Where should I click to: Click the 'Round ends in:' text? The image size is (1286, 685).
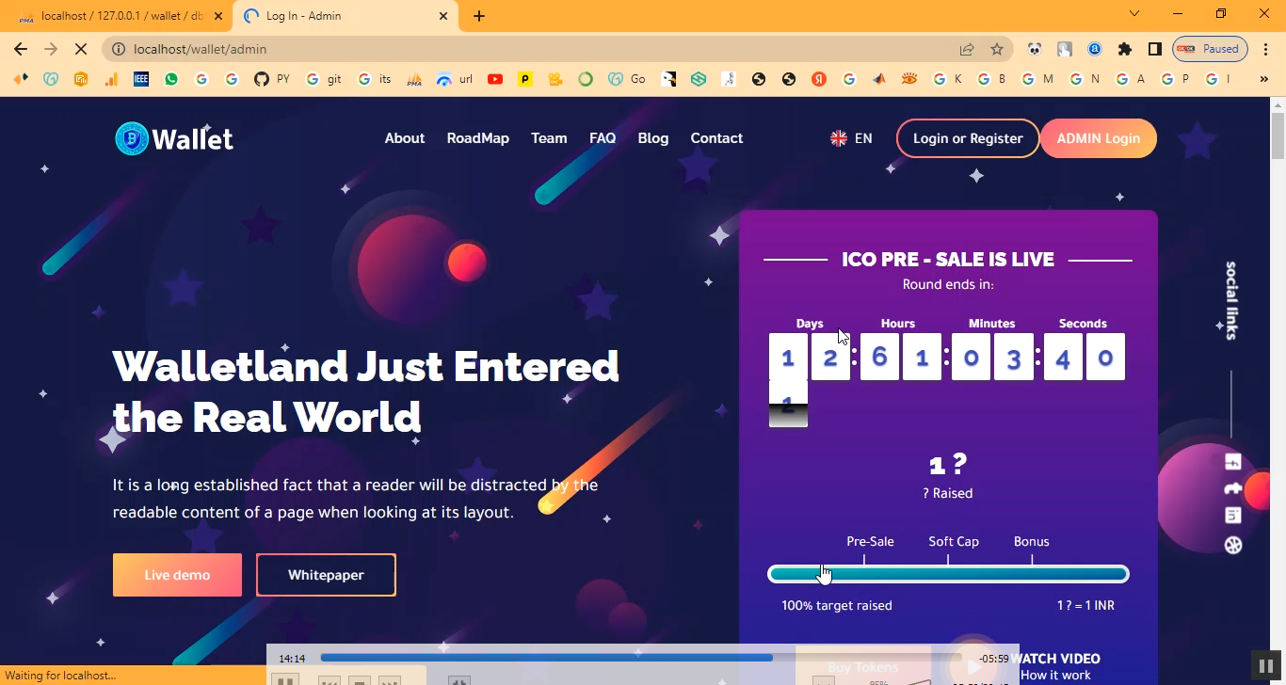[948, 284]
